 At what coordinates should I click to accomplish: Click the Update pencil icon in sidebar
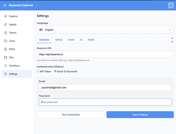6,25
